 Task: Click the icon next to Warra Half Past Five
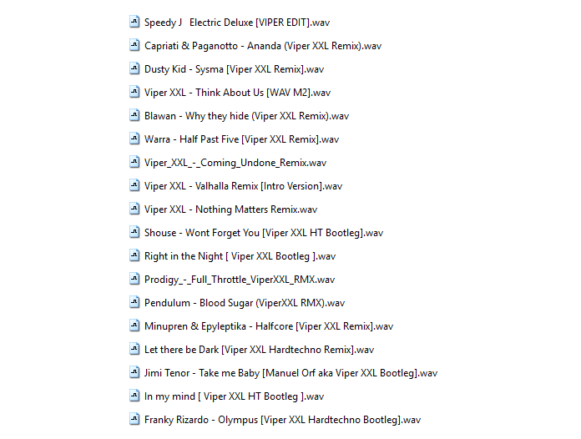pyautogui.click(x=134, y=139)
